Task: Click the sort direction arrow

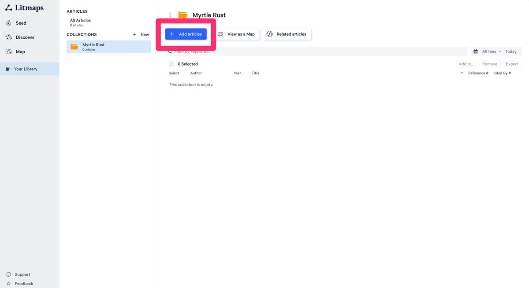Action: [x=462, y=73]
